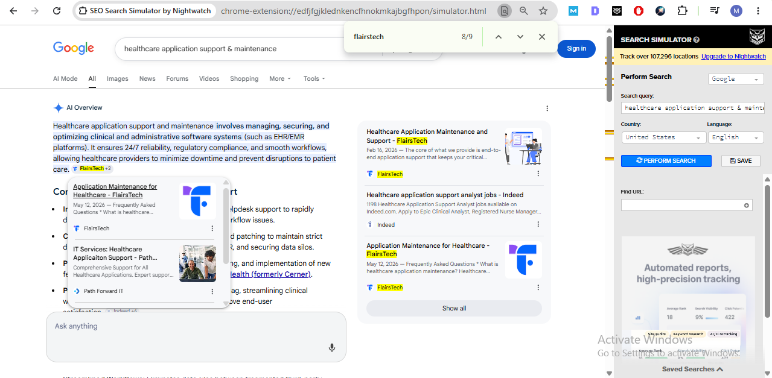Click the microphone icon in Ask anything box
The image size is (772, 378).
(x=331, y=347)
